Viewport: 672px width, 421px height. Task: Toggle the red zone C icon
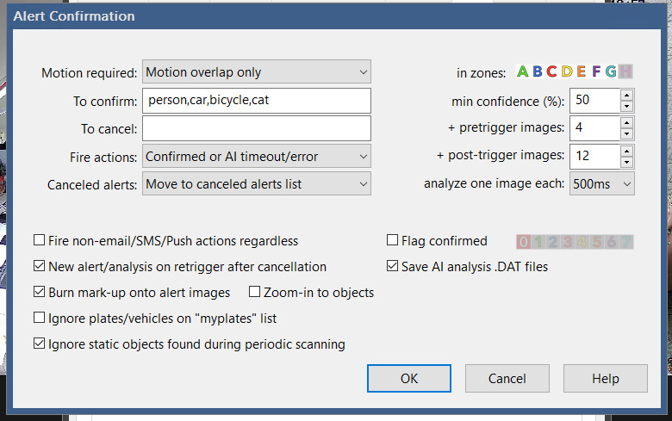552,71
